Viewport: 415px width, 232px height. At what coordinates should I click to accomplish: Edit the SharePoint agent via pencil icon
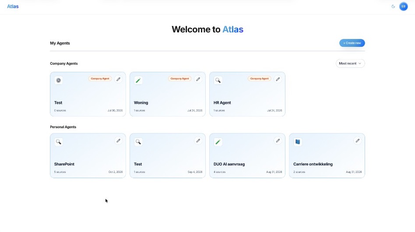click(x=118, y=141)
